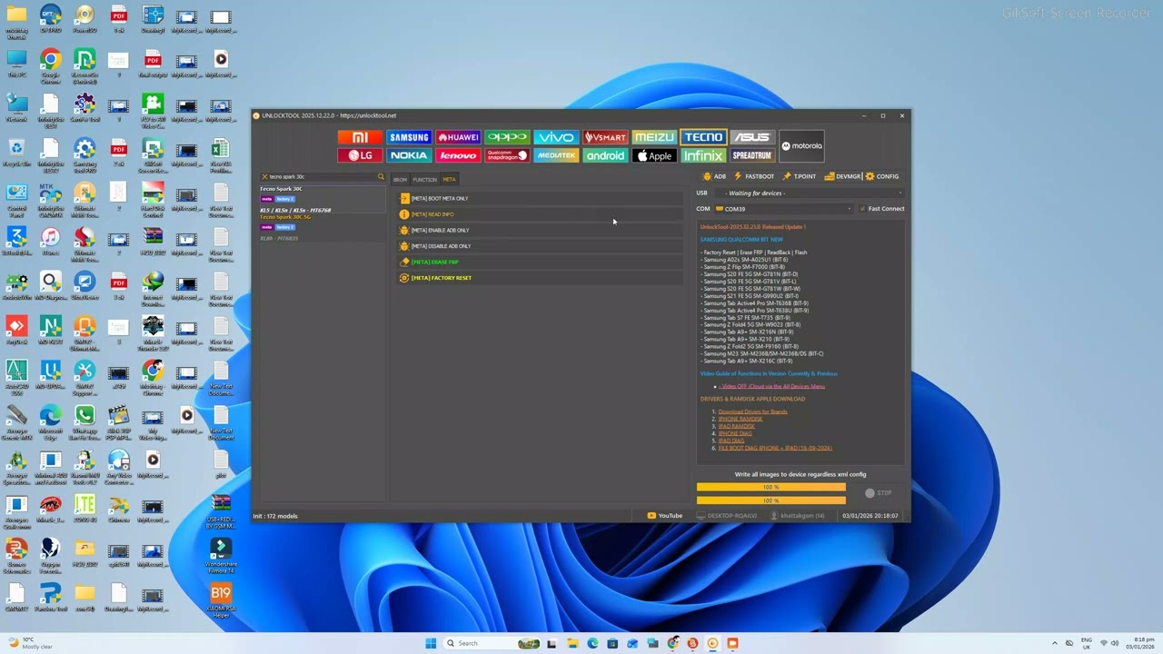Run [META] FACTORY RESET
The image size is (1163, 654).
pos(541,278)
